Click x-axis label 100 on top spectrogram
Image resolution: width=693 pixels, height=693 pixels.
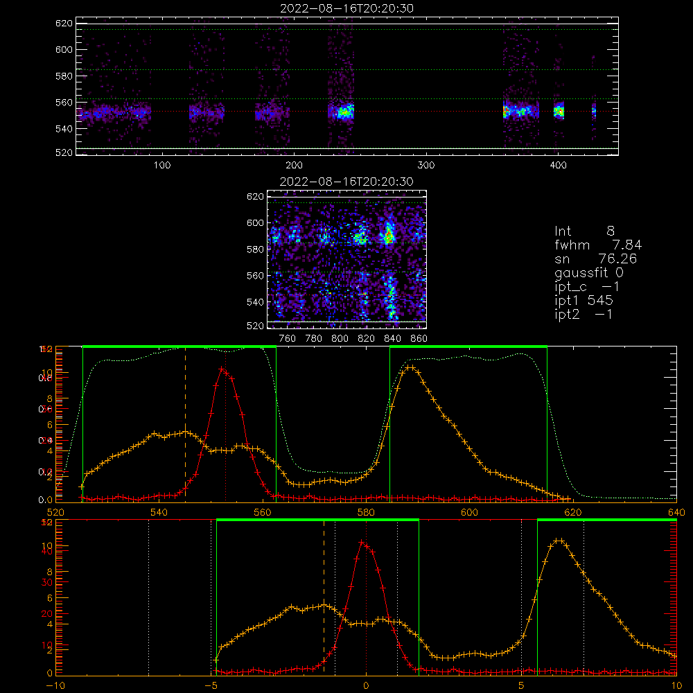162,166
